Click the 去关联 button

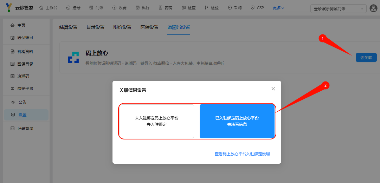pos(366,58)
